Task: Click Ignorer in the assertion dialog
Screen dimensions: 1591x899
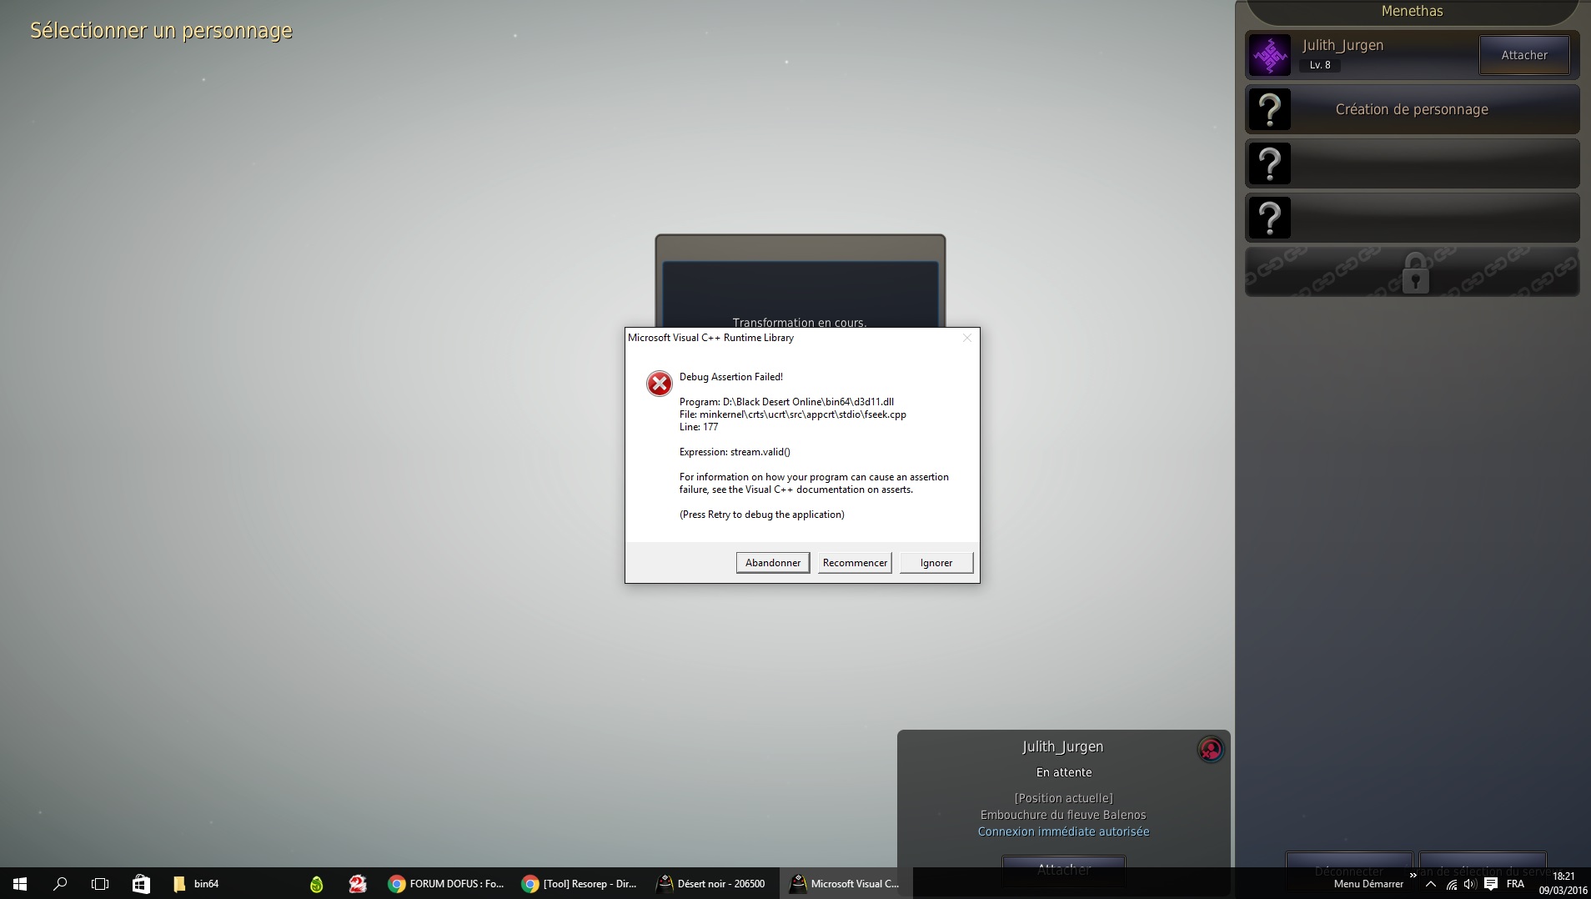Action: click(x=936, y=563)
